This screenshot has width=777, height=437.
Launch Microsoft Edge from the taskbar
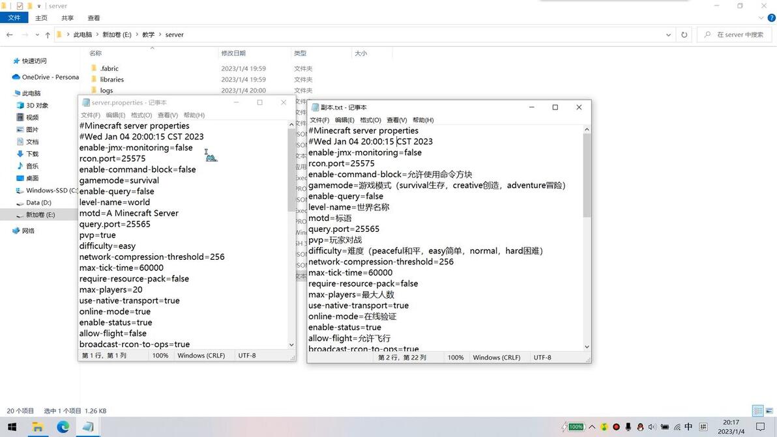[x=63, y=427]
